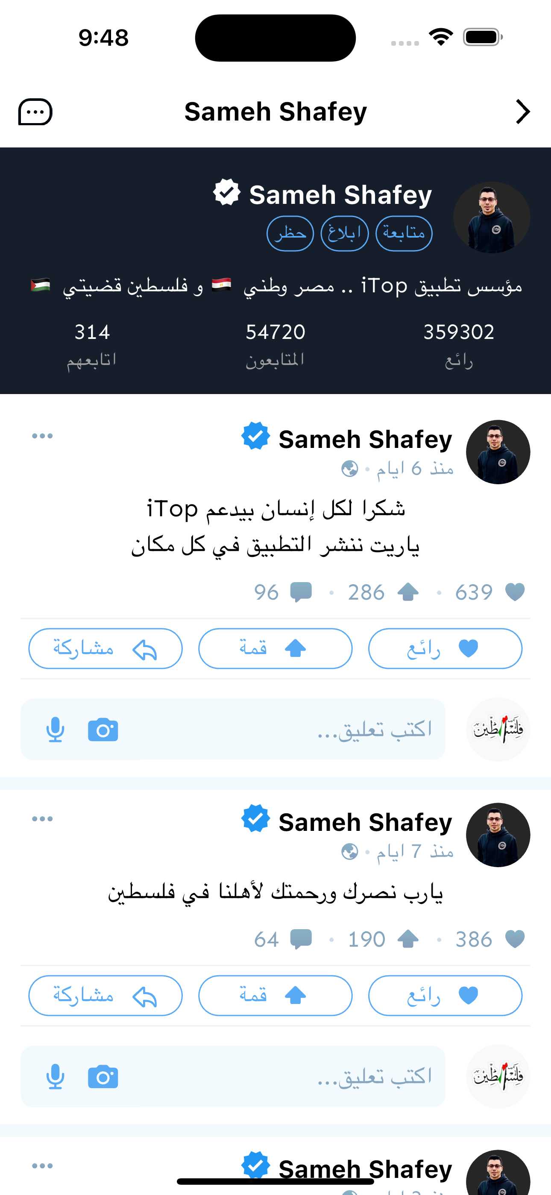Toggle قمة upvote on second post
Viewport: 551px width, 1195px height.
[x=275, y=995]
